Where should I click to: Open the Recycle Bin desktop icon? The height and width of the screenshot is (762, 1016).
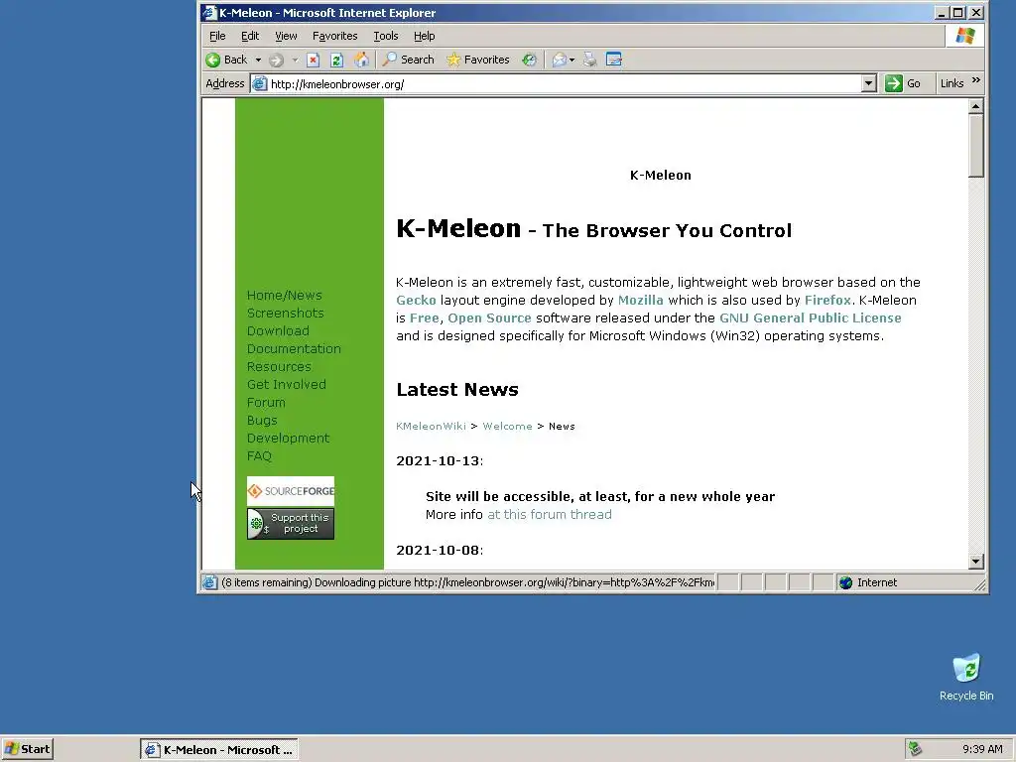point(966,677)
